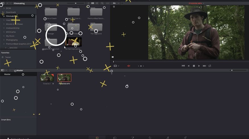Image resolution: width=249 pixels, height=139 pixels.
Task: Play the clip forward
Action: click(199, 66)
